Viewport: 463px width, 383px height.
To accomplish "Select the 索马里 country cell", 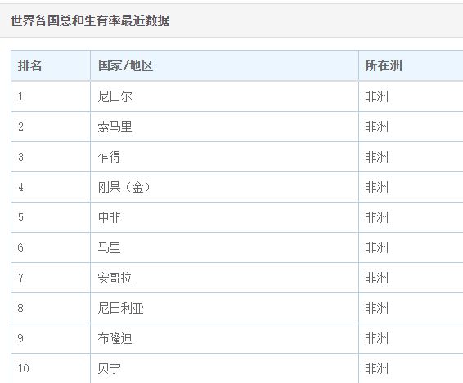I will coord(224,127).
